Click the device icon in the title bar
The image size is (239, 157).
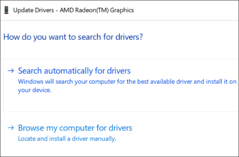(6, 10)
